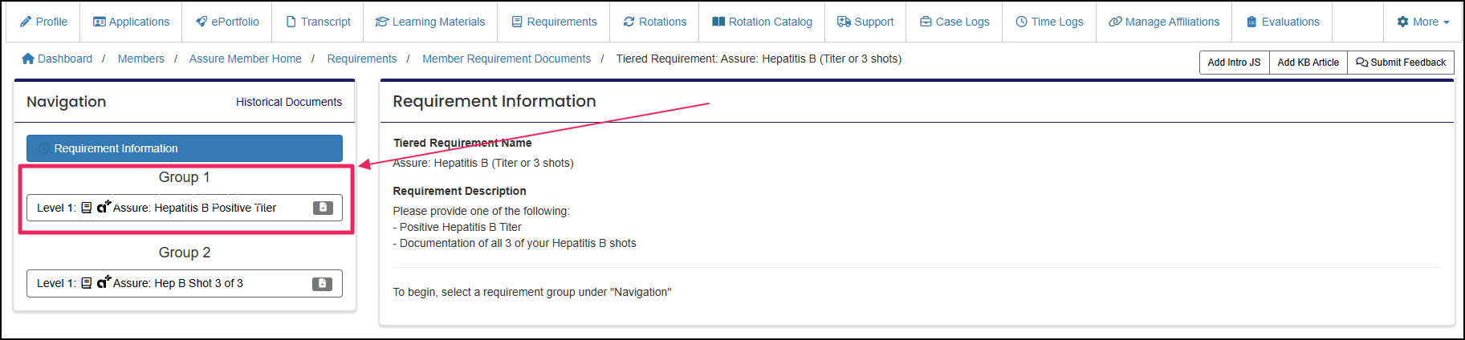Click the home icon in Dashboard breadcrumb
Screen dimensions: 1465x340
point(28,59)
